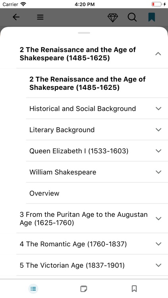Open the hamburger menu icon
168x298 pixels.
coord(40,17)
